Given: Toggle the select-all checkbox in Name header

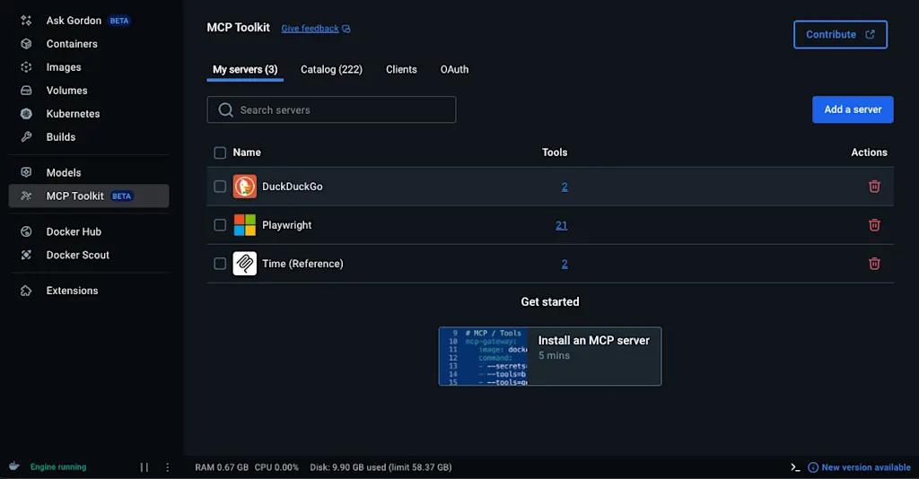Looking at the screenshot, I should (220, 152).
